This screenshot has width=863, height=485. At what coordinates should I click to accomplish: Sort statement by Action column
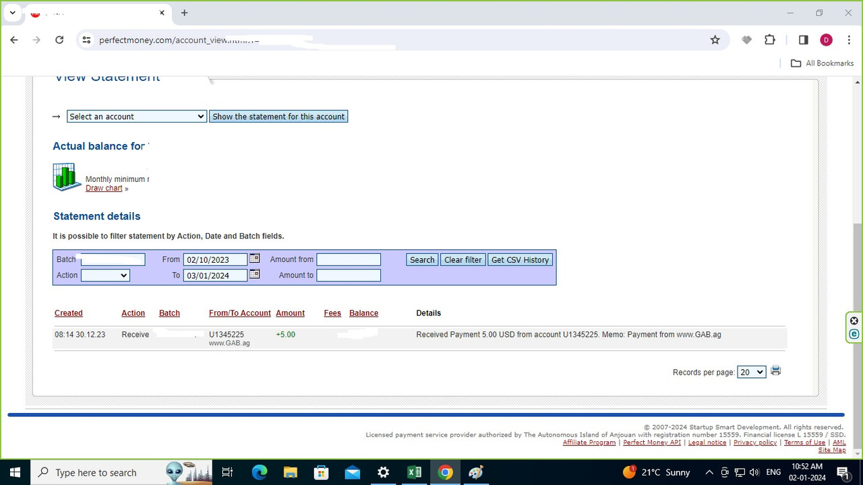[x=133, y=313]
